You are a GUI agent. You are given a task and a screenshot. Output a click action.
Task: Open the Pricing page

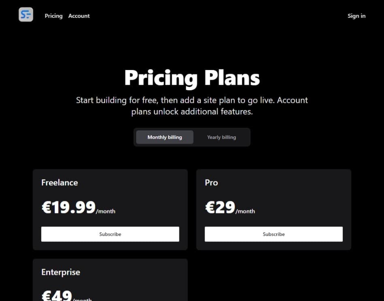pos(53,16)
